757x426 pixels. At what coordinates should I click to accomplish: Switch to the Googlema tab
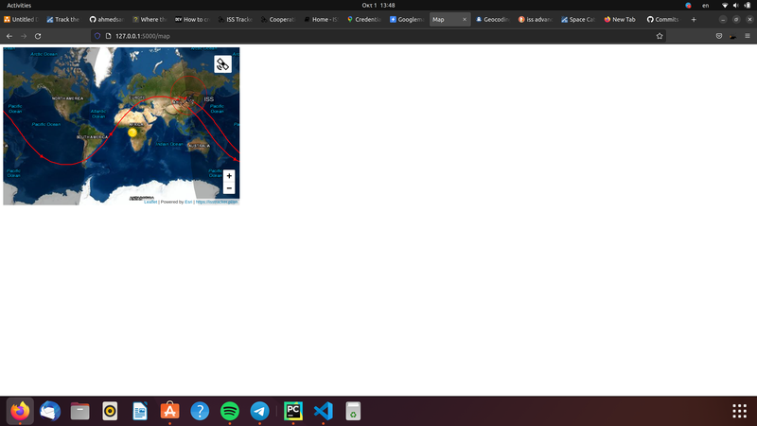(x=407, y=19)
